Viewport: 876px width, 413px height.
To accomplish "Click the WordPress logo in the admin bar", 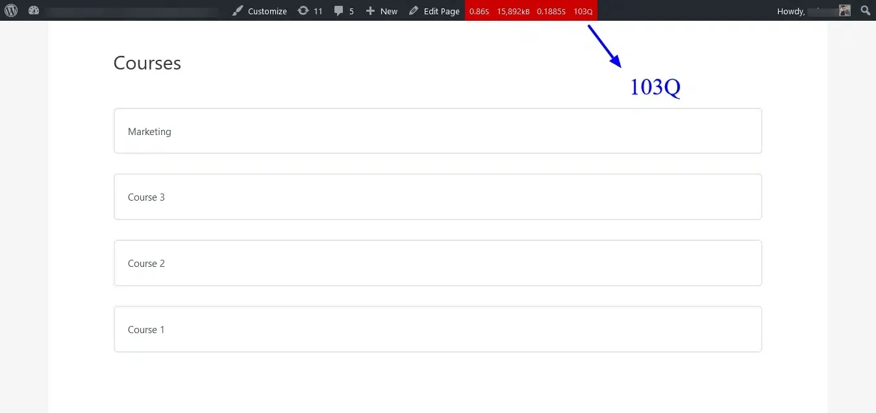I will click(x=10, y=10).
